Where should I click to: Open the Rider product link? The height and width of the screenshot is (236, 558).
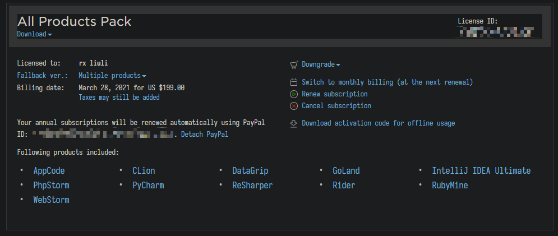344,186
